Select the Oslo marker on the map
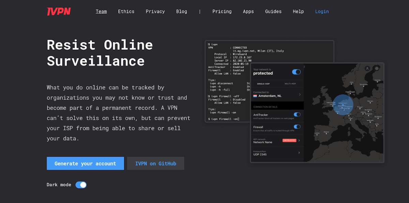409x203 pixels. [x=352, y=83]
